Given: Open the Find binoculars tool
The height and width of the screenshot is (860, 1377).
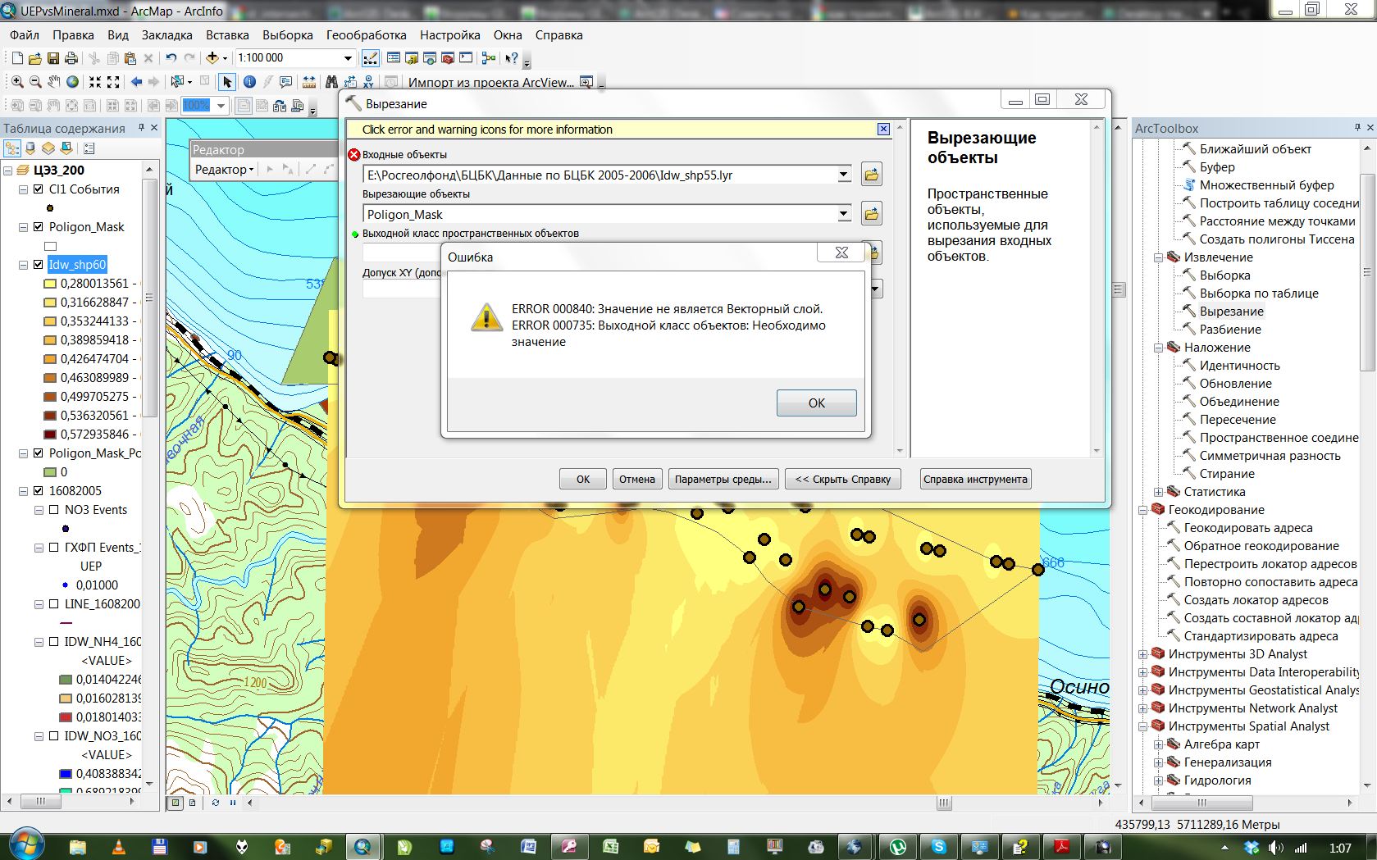Looking at the screenshot, I should (331, 82).
